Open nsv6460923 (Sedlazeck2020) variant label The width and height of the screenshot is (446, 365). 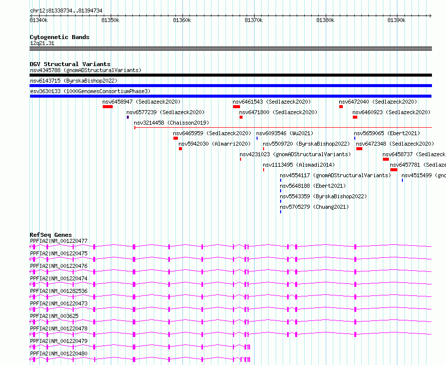click(391, 112)
